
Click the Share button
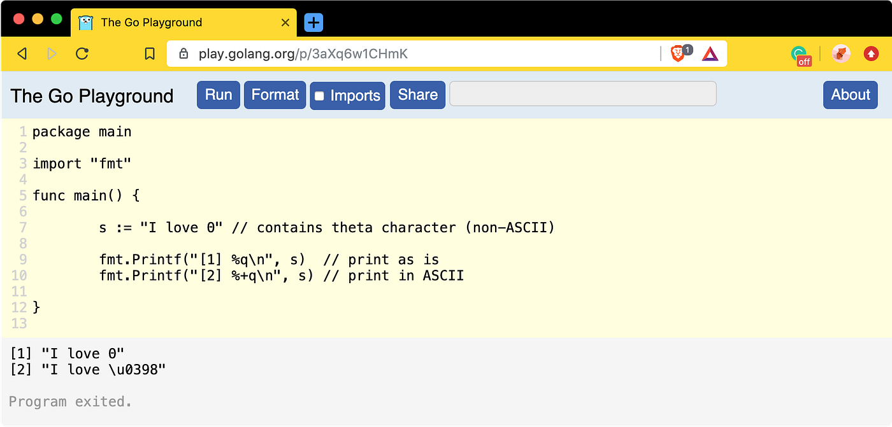click(417, 95)
